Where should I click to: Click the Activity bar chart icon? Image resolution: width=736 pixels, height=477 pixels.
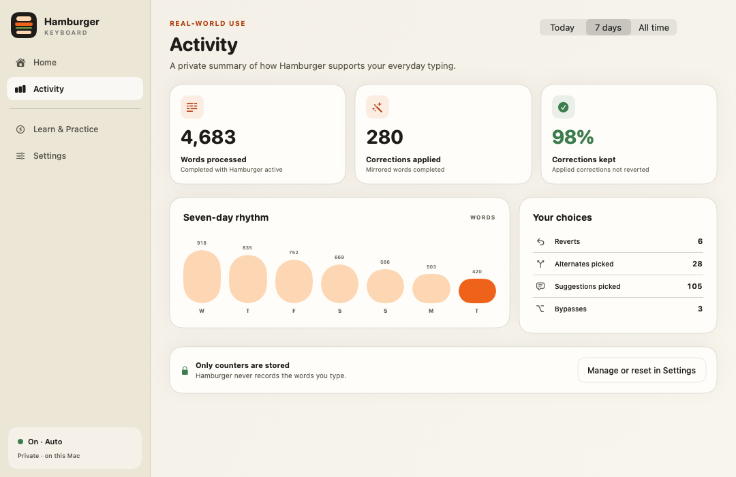(20, 89)
